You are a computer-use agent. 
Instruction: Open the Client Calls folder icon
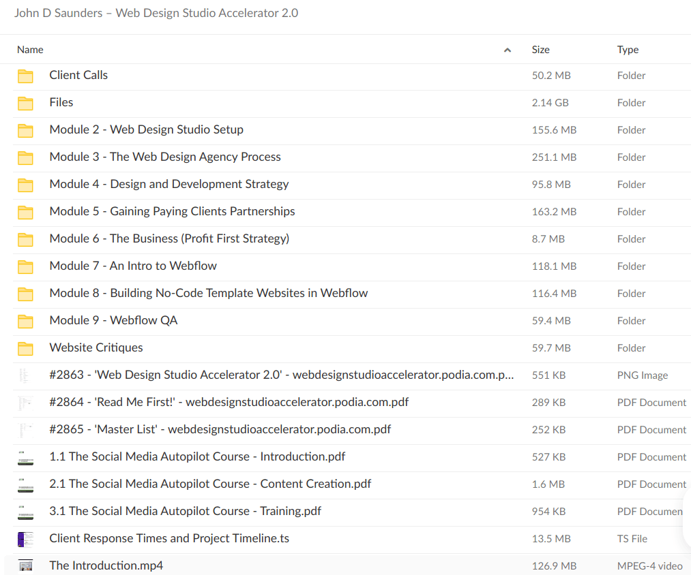point(25,76)
